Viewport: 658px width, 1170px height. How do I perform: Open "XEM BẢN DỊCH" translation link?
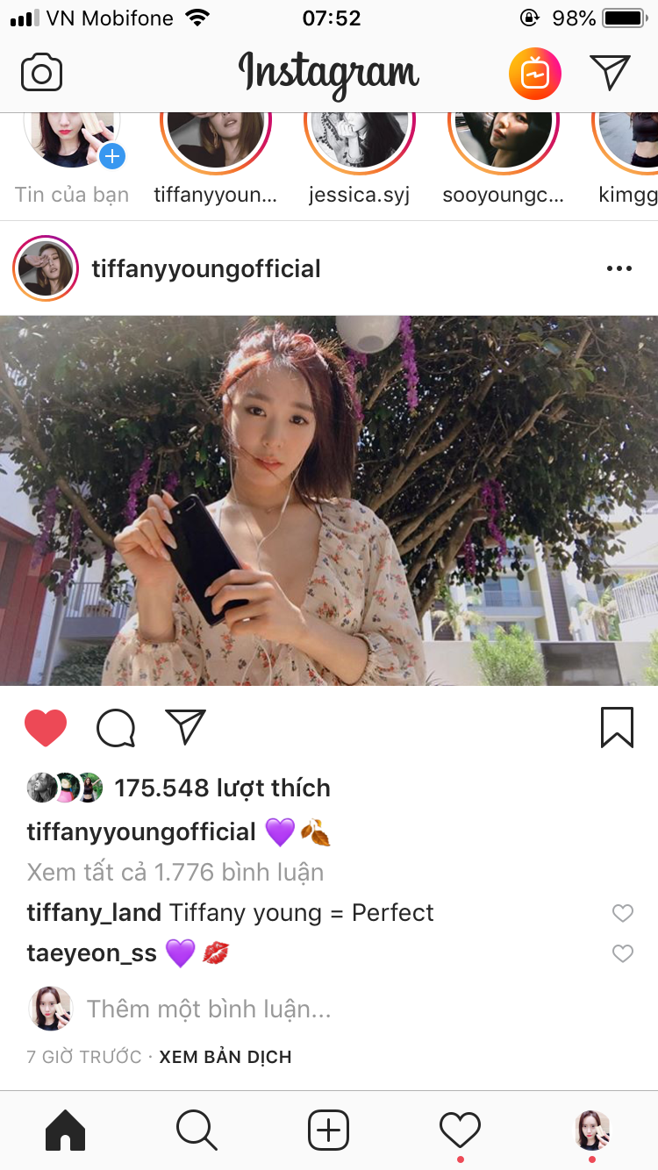pyautogui.click(x=225, y=1057)
